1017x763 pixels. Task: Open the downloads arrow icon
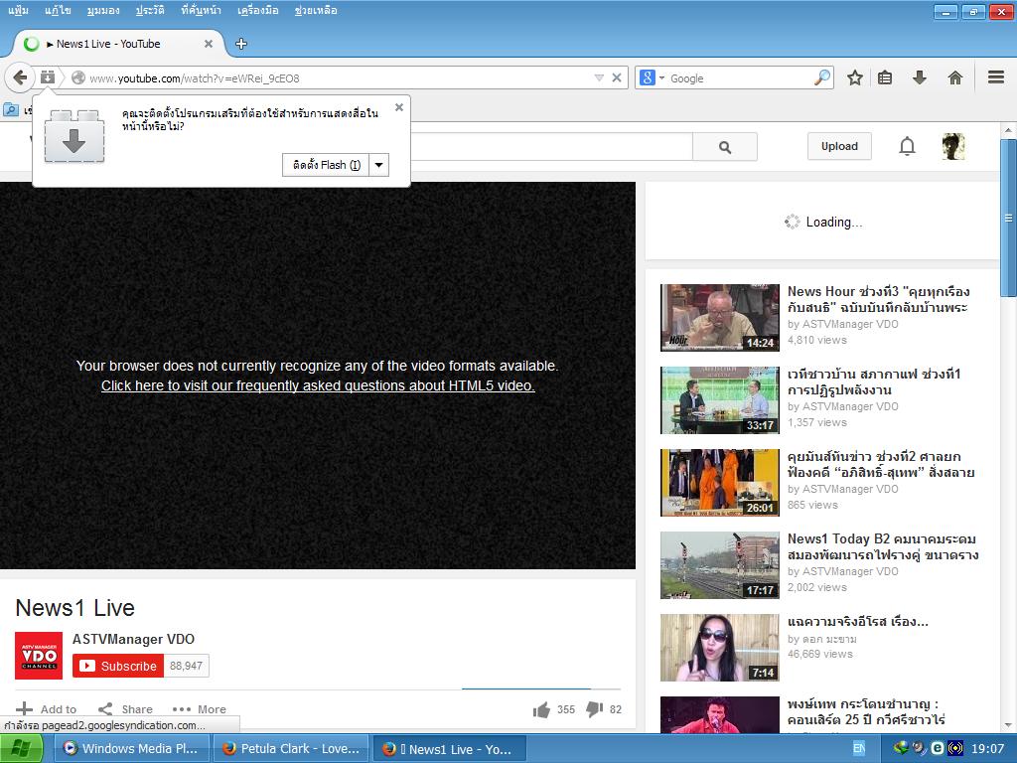[919, 77]
